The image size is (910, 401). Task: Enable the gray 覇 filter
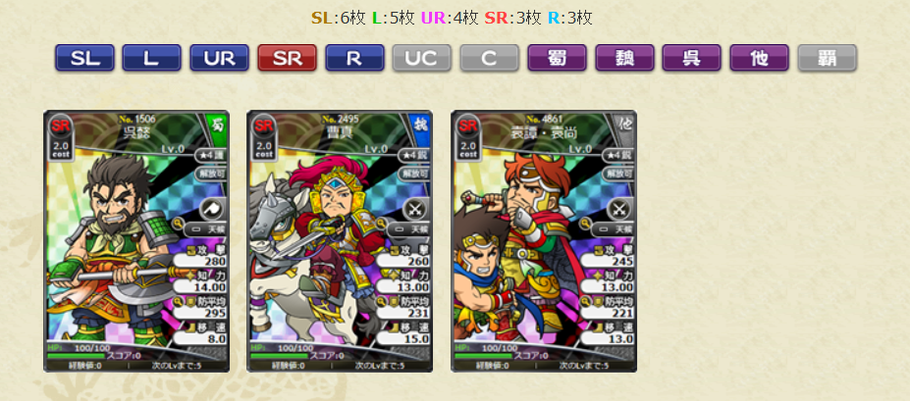point(827,58)
